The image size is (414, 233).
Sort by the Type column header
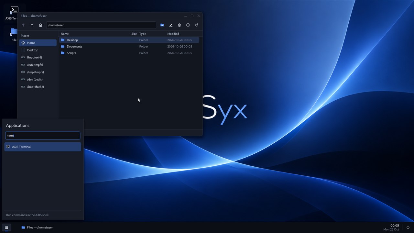(143, 34)
